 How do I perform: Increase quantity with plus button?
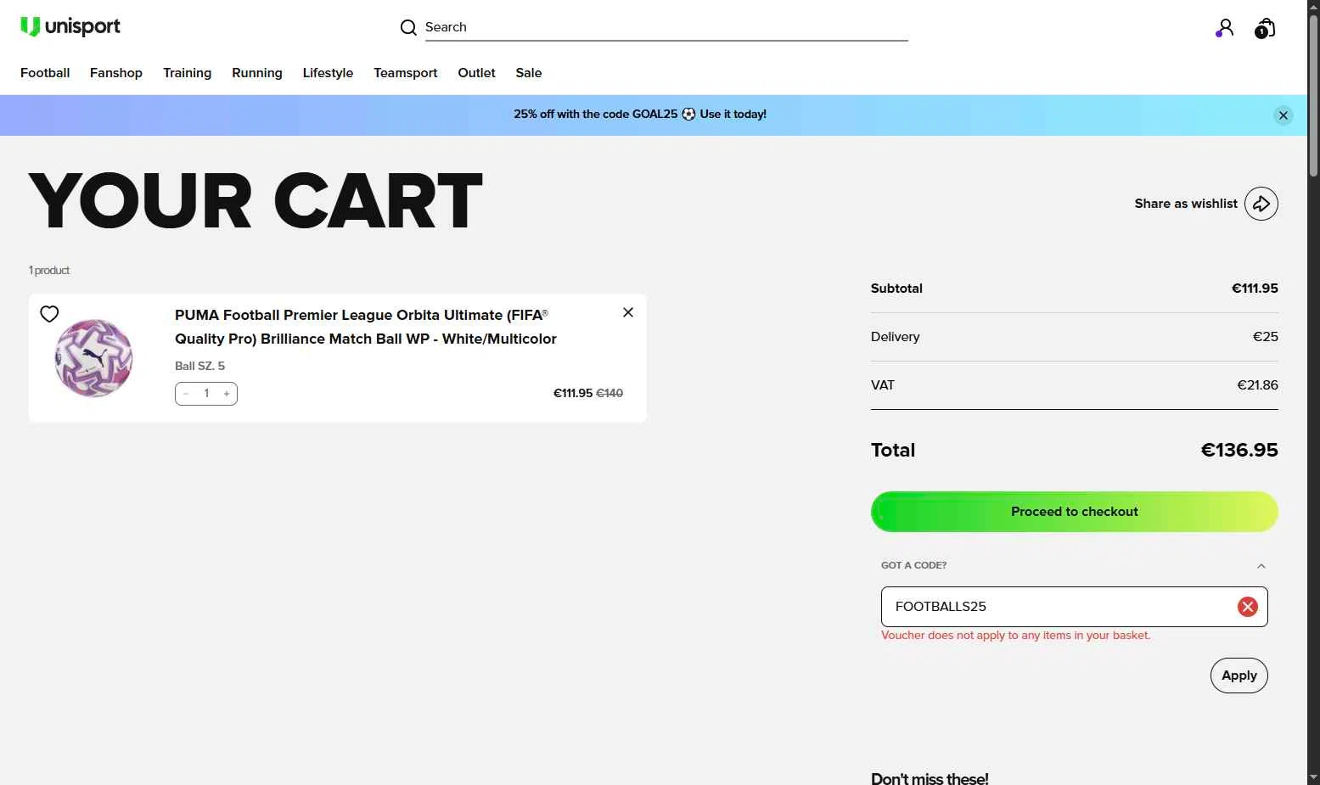227,394
